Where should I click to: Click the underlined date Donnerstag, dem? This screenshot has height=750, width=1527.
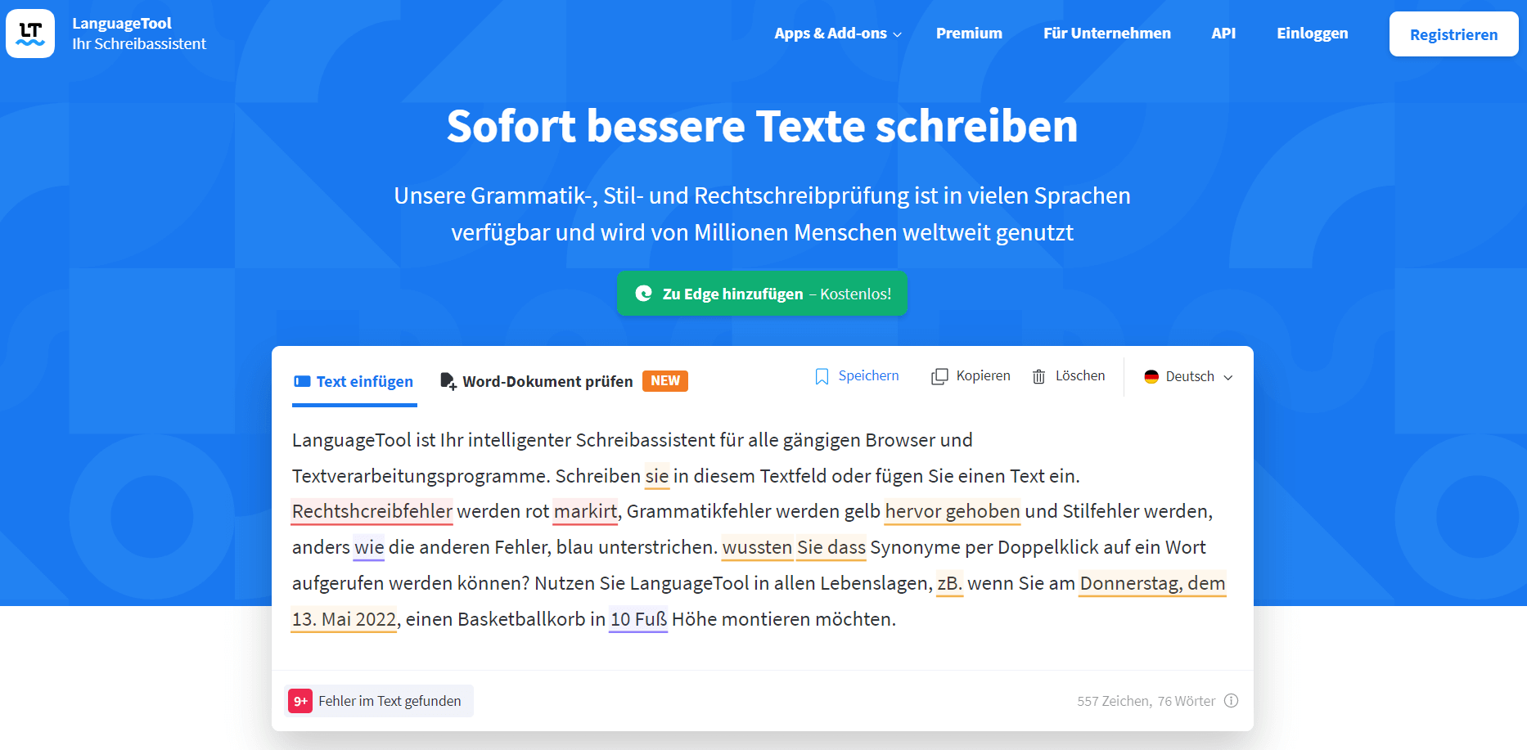point(1152,583)
